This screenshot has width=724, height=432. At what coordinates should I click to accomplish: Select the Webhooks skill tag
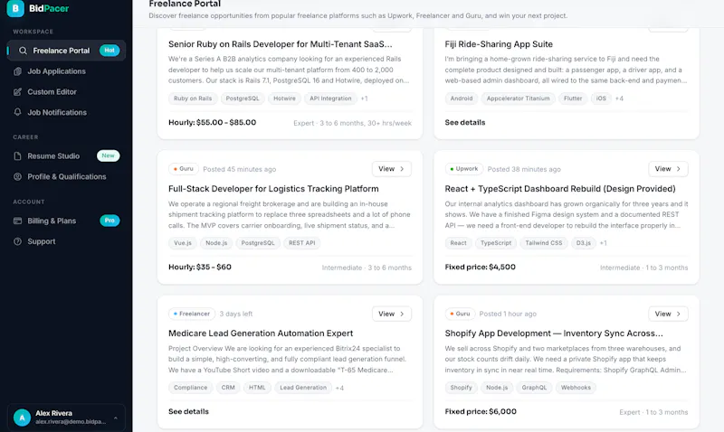(576, 388)
